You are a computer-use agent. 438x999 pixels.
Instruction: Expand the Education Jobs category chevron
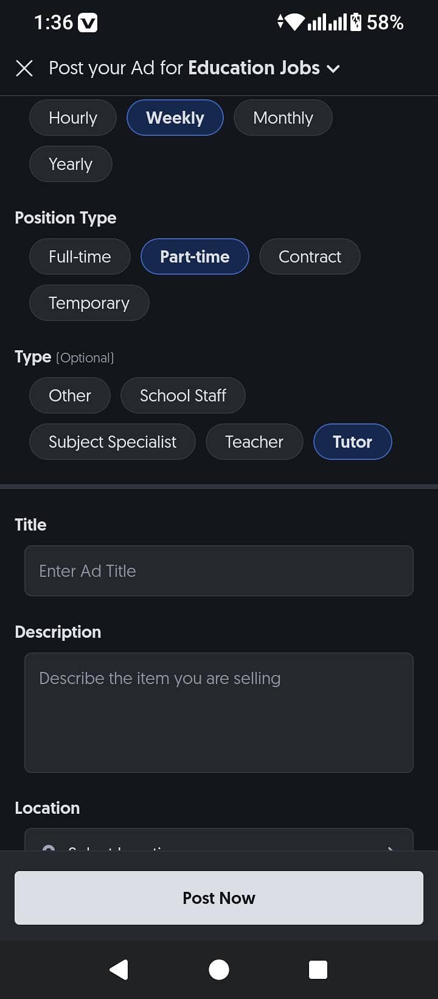(x=333, y=69)
